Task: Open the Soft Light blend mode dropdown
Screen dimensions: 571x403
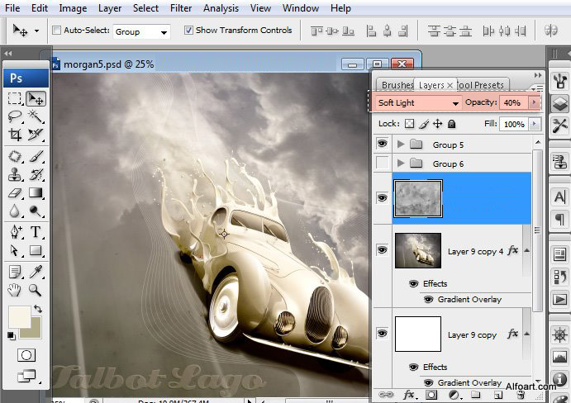Action: 418,103
